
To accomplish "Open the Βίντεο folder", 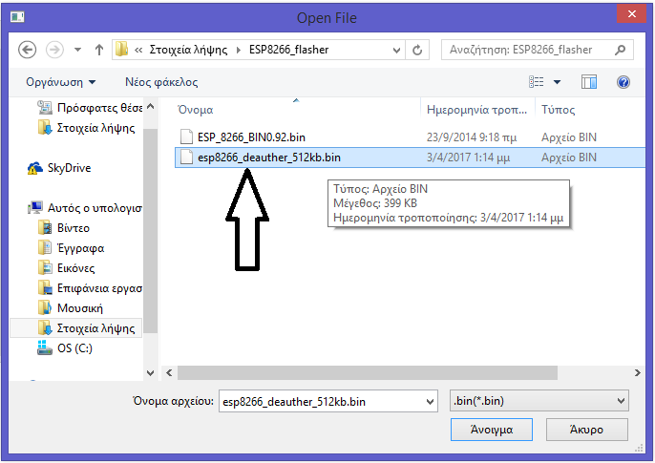I will (63, 228).
